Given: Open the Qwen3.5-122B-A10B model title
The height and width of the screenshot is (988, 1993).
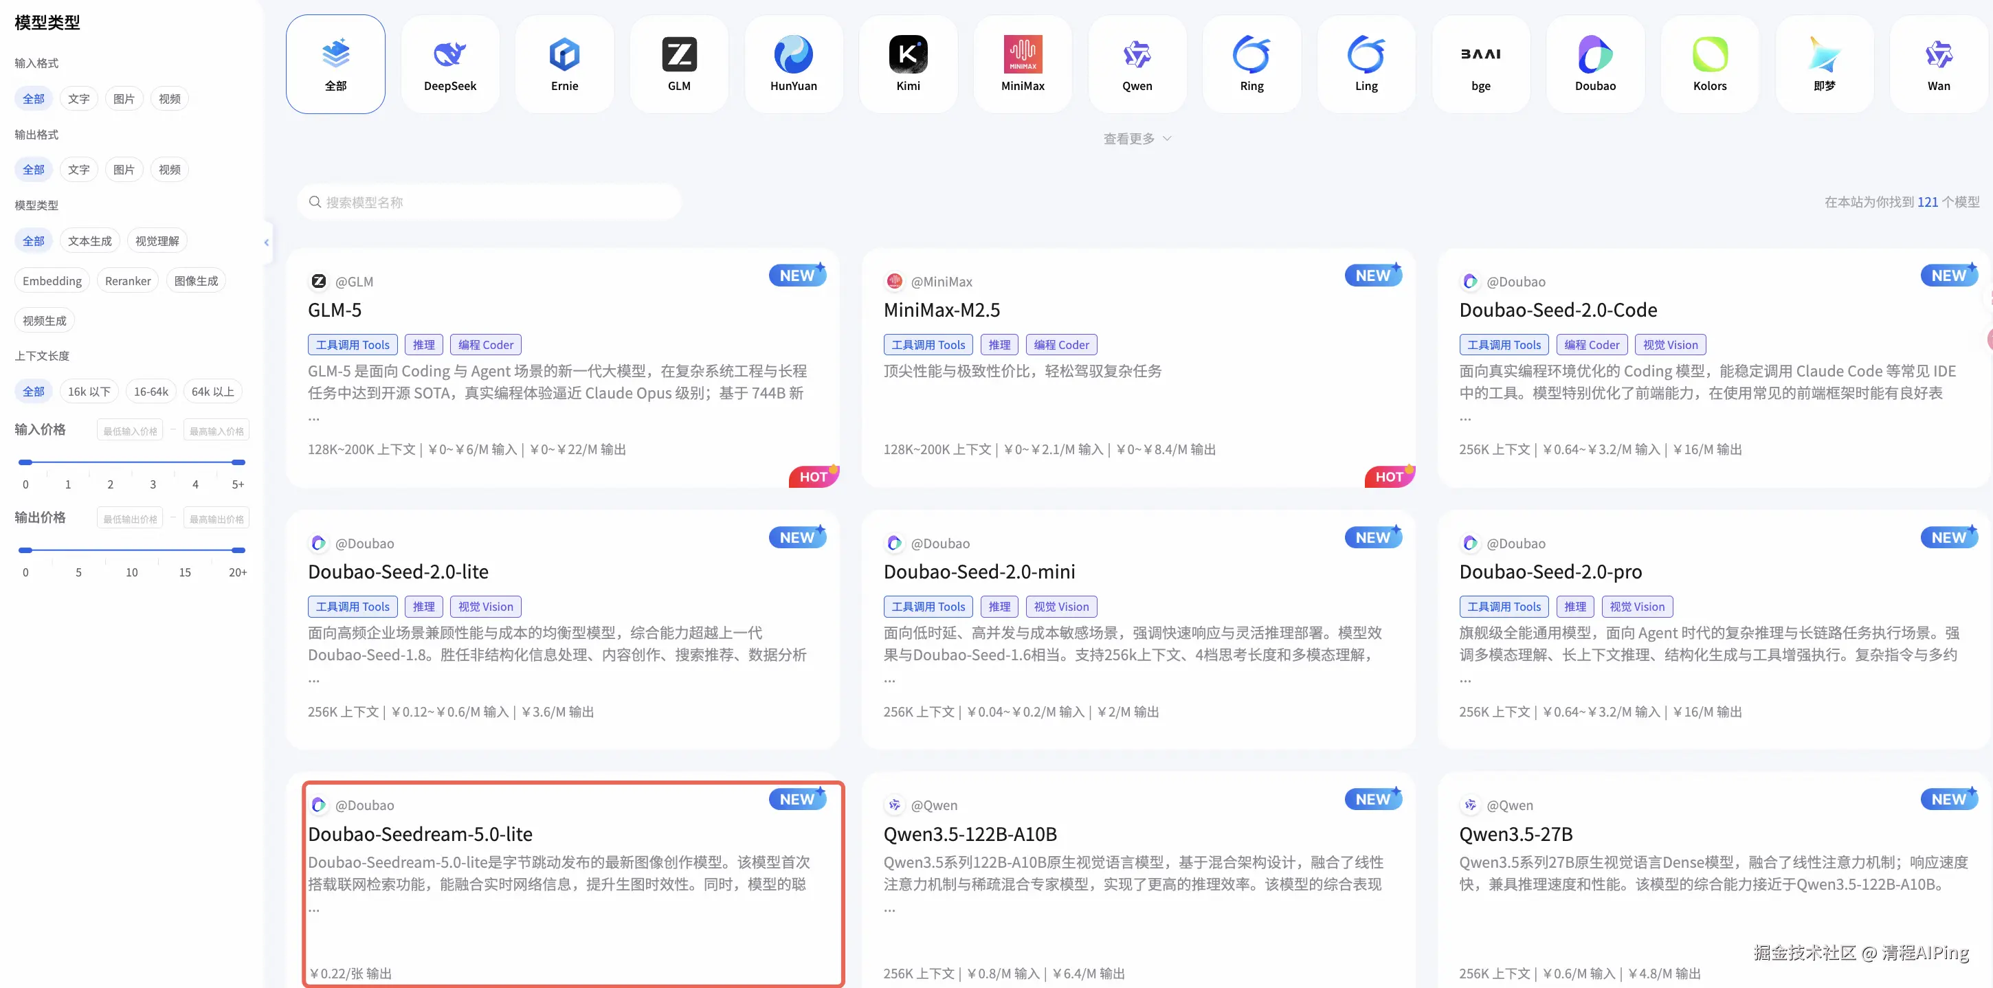Looking at the screenshot, I should (970, 834).
